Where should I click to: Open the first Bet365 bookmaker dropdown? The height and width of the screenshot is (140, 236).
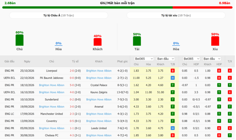pyautogui.click(x=144, y=59)
